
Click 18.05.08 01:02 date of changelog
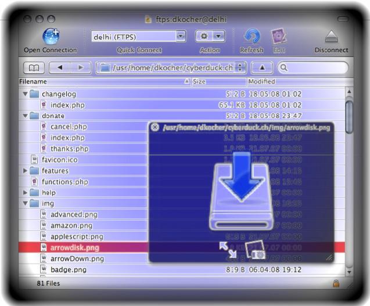click(275, 94)
